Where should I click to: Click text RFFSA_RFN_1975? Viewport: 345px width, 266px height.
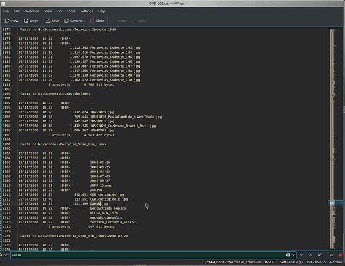point(104,213)
